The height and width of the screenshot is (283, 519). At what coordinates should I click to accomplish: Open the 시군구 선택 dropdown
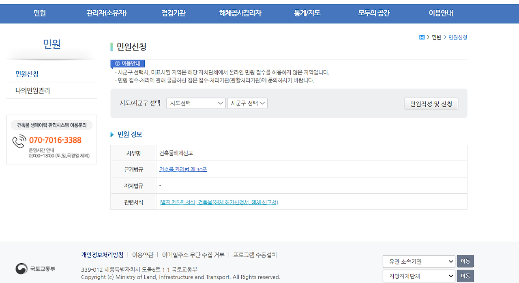point(247,103)
